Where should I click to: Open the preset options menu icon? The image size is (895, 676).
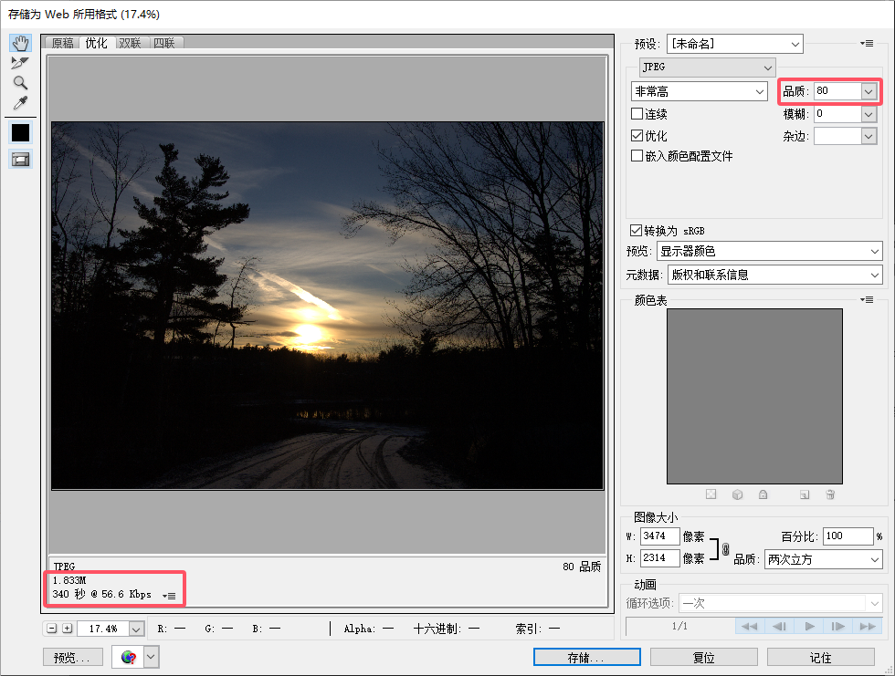(867, 44)
